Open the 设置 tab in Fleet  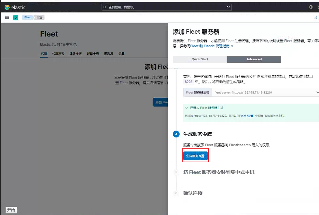[122, 54]
